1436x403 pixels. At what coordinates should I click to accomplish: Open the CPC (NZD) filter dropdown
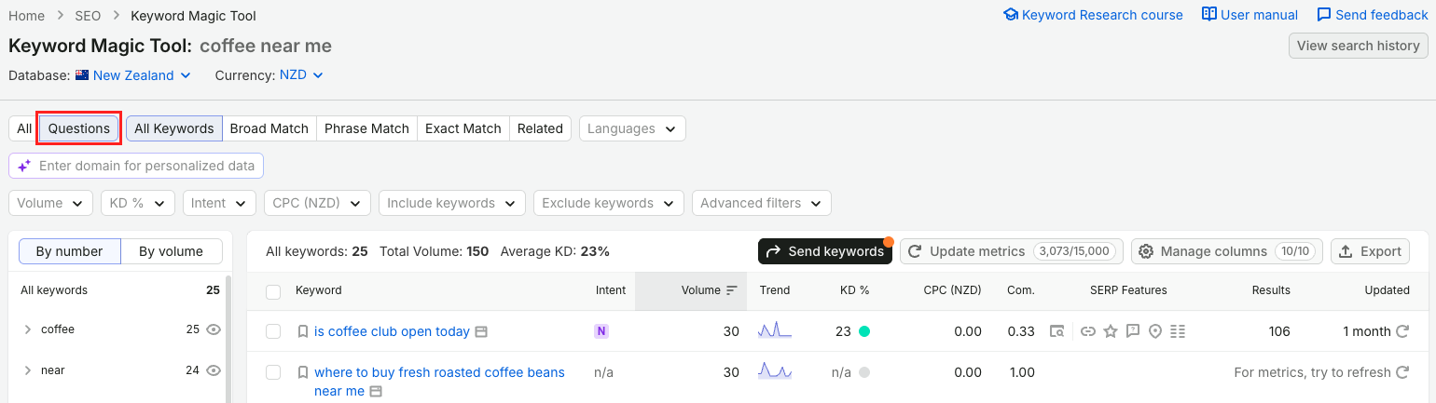[x=317, y=203]
